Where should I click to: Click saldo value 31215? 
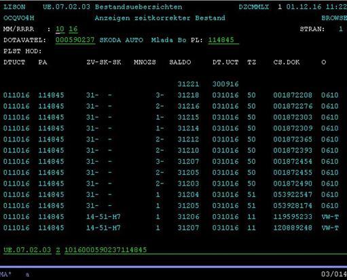click(x=188, y=118)
